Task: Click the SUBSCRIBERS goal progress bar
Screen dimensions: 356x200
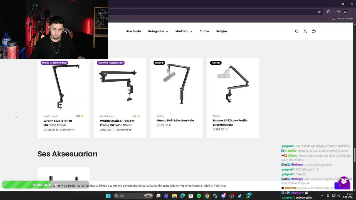Action: 46,185
